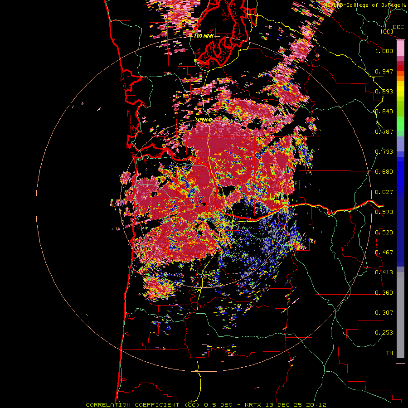The height and width of the screenshot is (408, 408).
Task: Click the NEXLAB-College of DuPage watermark text
Action: coord(363,5)
